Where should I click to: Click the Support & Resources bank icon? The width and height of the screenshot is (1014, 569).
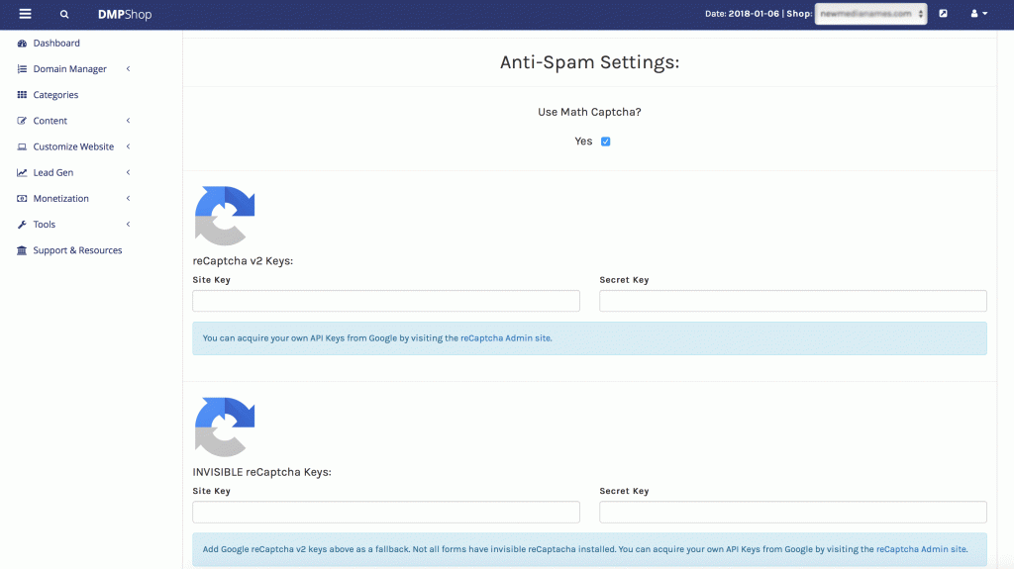pyautogui.click(x=23, y=250)
